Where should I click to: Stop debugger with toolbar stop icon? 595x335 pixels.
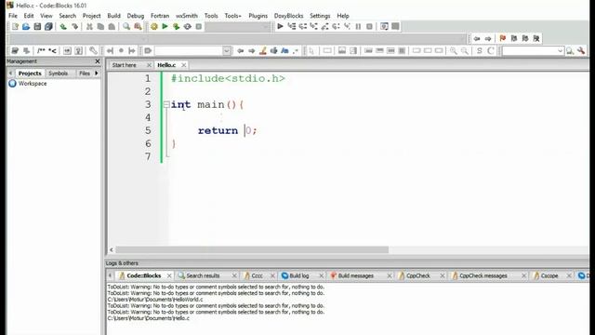click(x=369, y=27)
